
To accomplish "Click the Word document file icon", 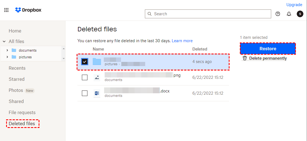I will click(x=97, y=93).
